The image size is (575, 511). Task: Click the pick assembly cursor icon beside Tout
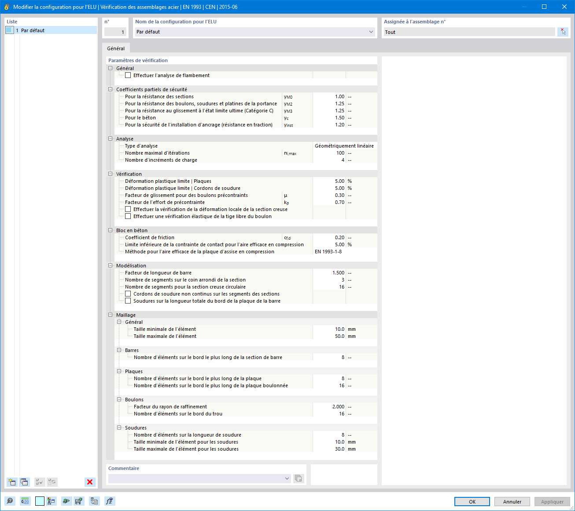point(563,32)
